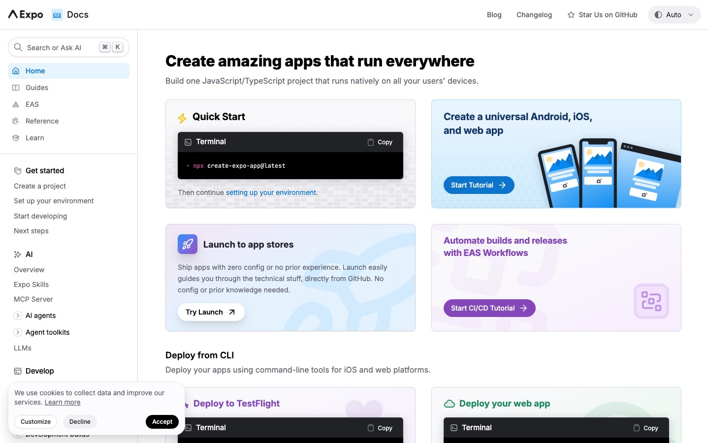709x443 pixels.
Task: Open Set up your environment page
Action: click(x=54, y=201)
